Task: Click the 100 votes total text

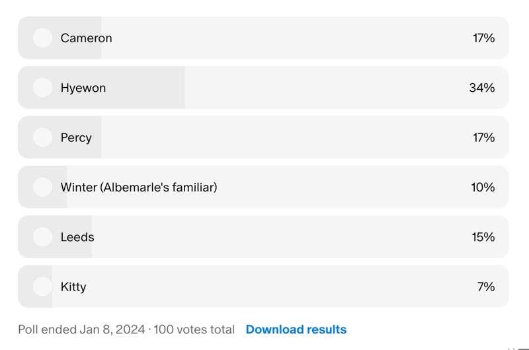Action: pos(194,330)
